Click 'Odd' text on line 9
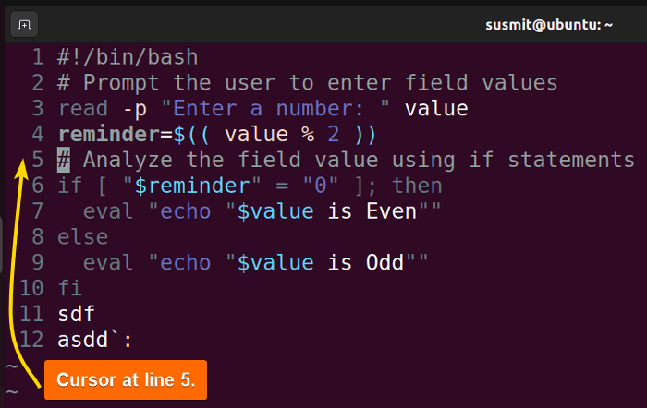Screen dimensions: 647x408 pyautogui.click(x=385, y=263)
